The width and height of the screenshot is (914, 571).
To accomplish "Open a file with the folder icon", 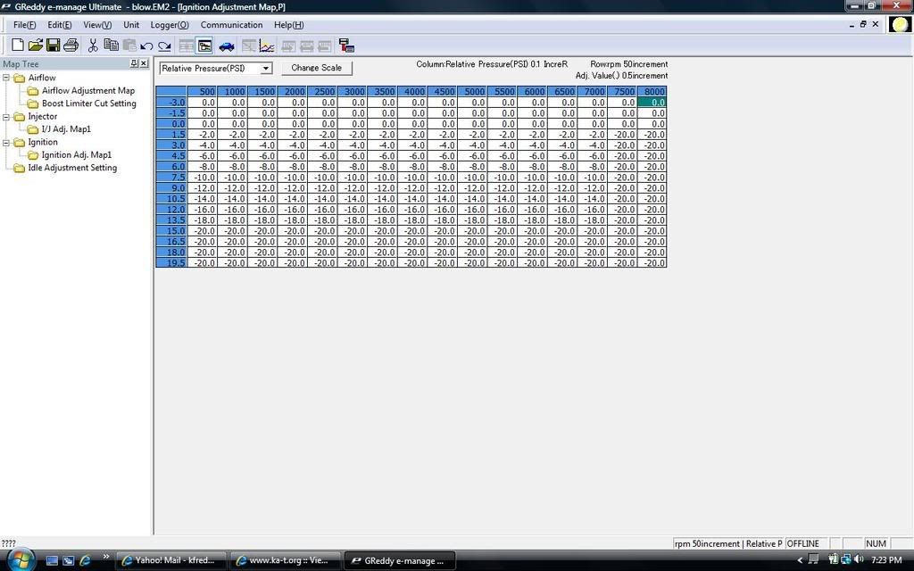I will coord(36,46).
